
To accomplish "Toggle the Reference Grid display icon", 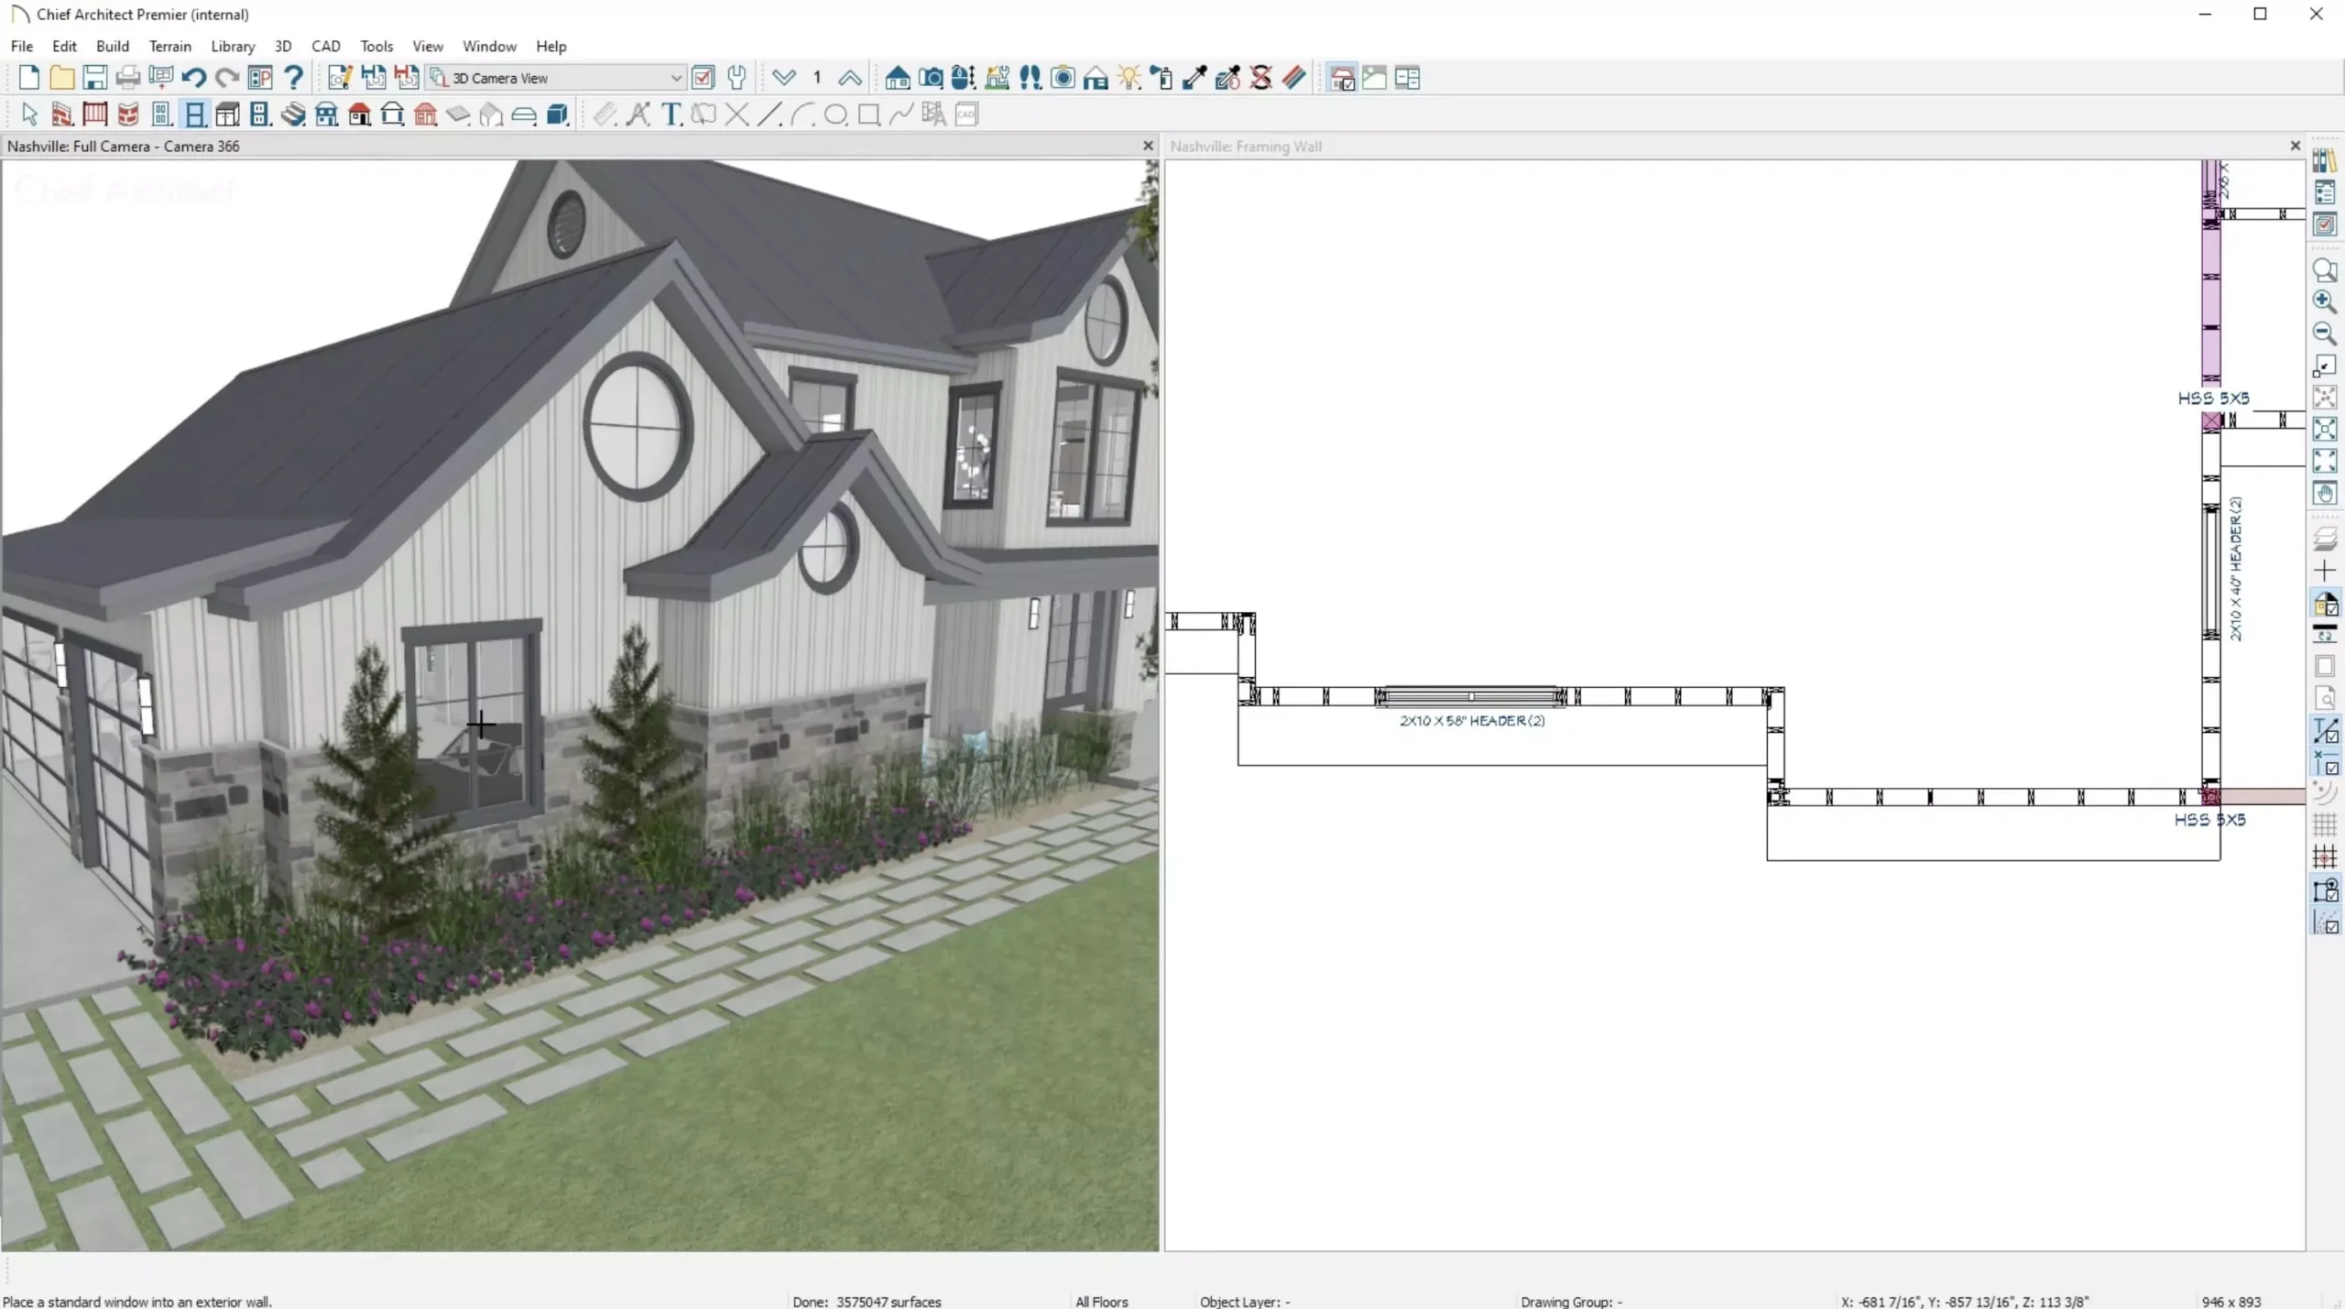I will coord(2325,825).
